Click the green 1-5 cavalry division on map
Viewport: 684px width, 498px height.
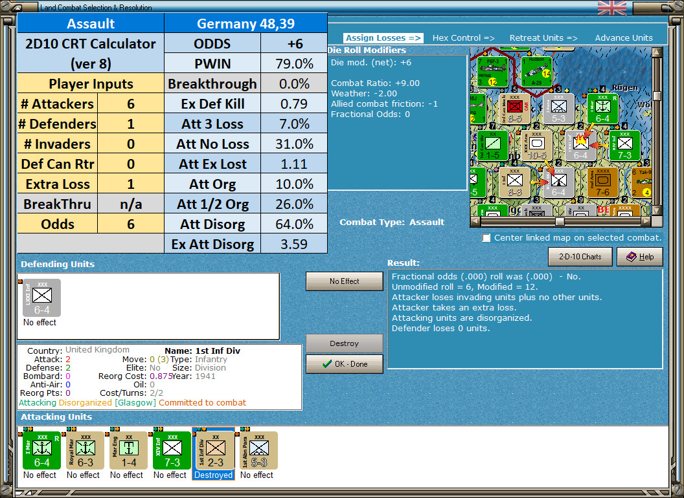point(493,146)
